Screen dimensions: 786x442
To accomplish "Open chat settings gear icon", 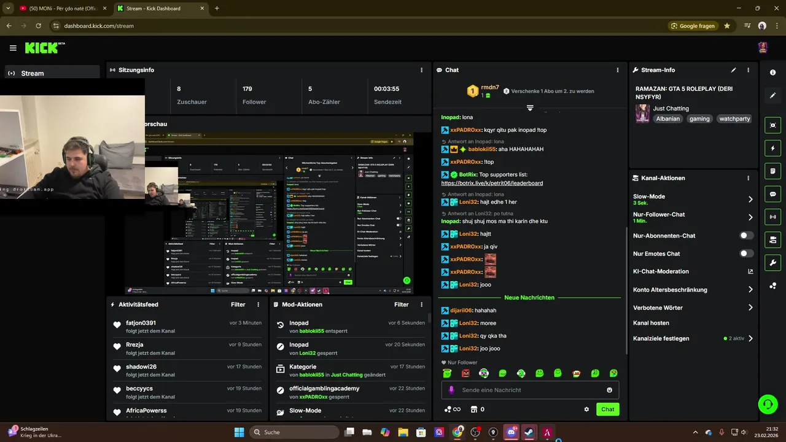I will pyautogui.click(x=586, y=409).
